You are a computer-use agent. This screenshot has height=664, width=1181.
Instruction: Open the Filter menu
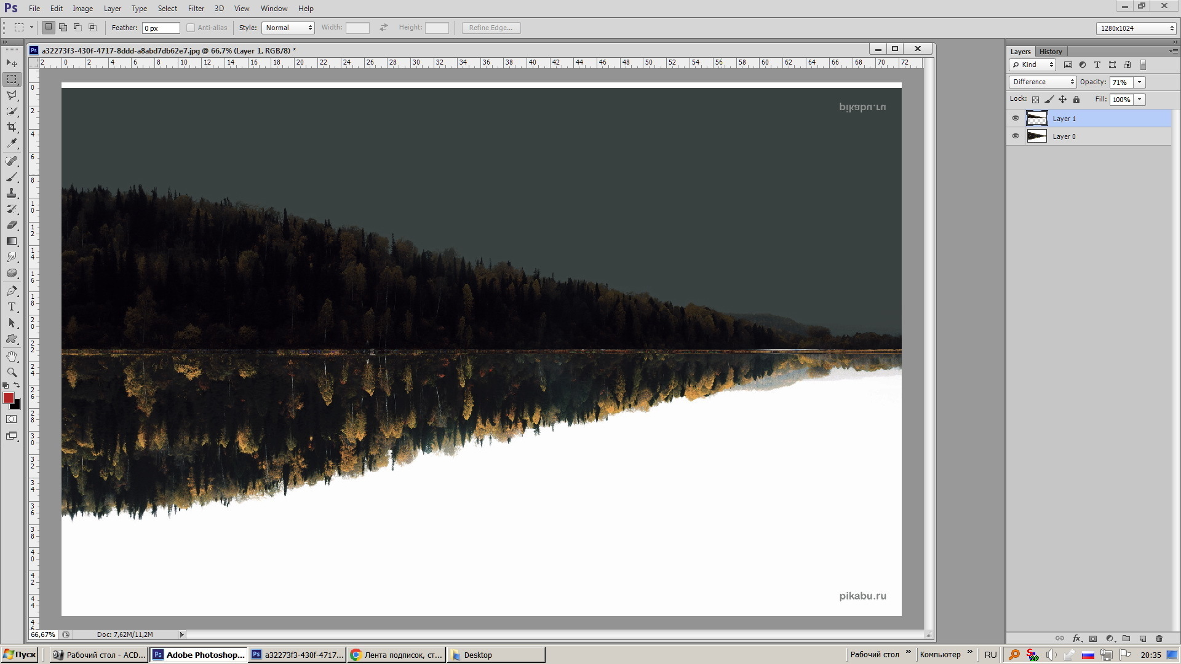coord(196,9)
